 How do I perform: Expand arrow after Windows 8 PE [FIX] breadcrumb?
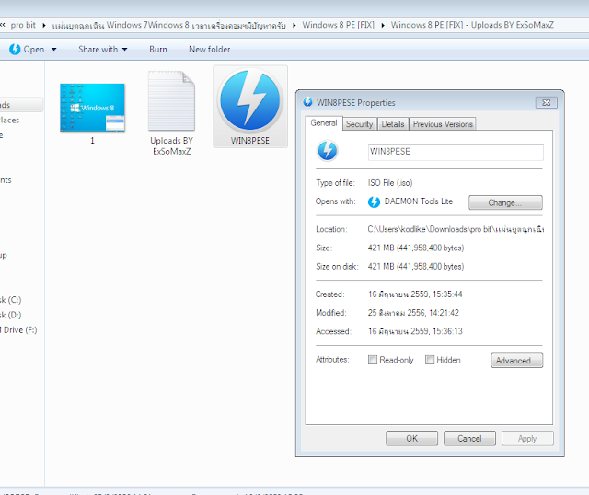(x=383, y=25)
